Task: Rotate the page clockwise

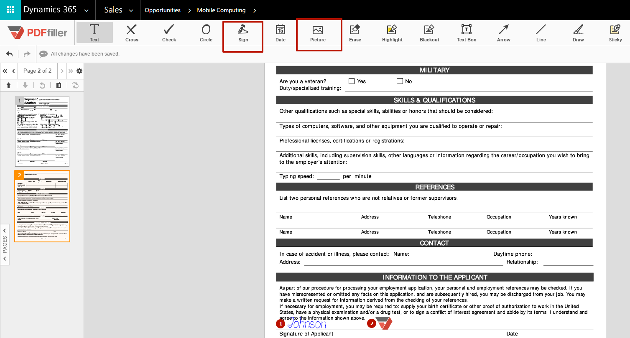Action: [x=75, y=85]
